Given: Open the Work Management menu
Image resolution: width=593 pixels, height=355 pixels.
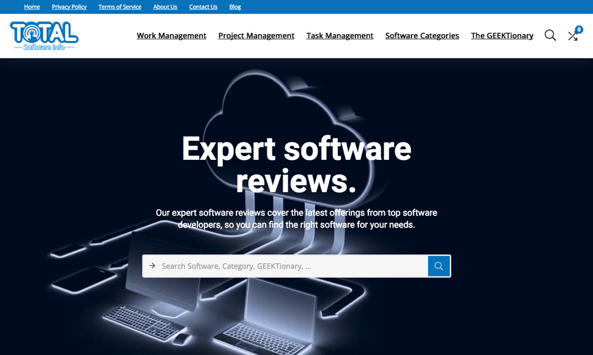Looking at the screenshot, I should point(171,35).
